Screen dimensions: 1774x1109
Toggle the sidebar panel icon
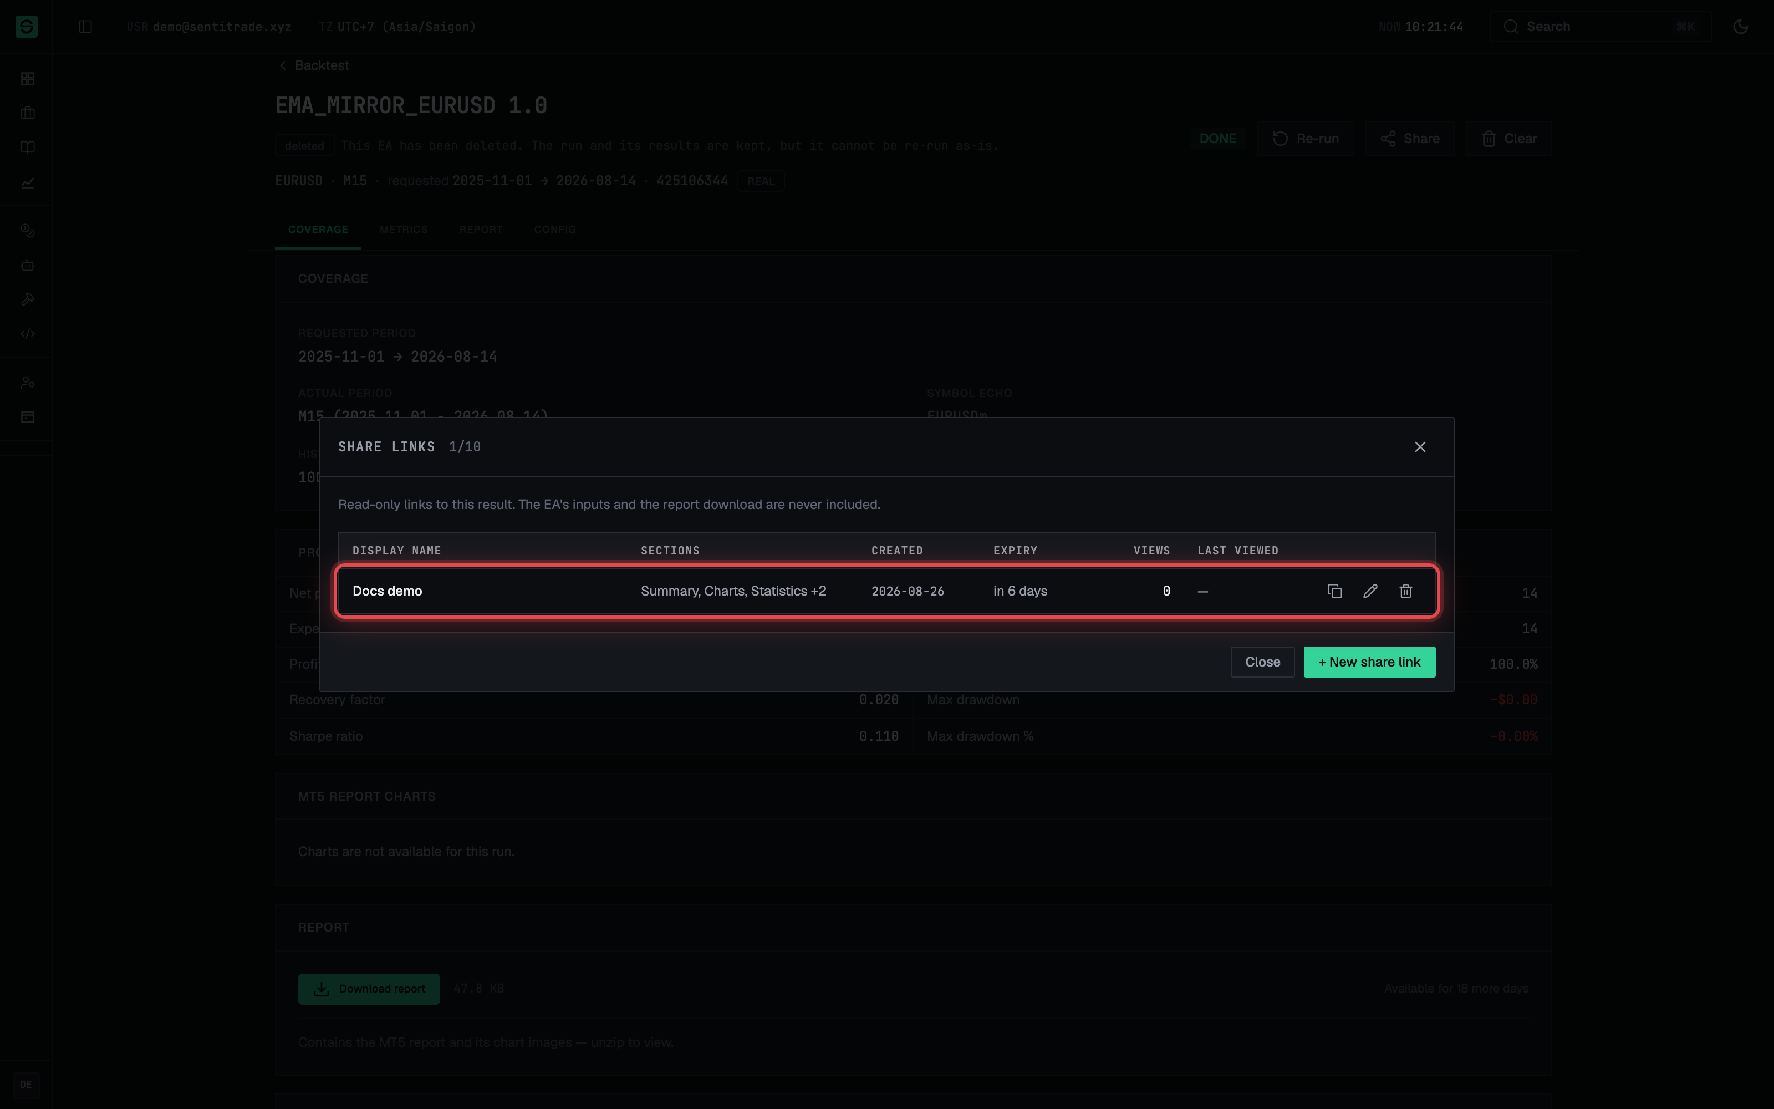85,27
